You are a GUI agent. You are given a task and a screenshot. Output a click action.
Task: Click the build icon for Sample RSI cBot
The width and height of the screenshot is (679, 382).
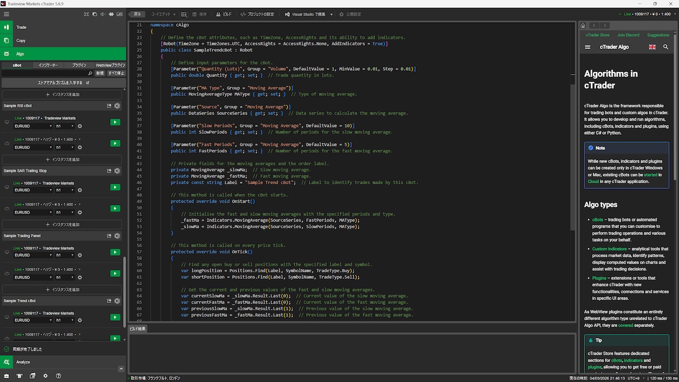pyautogui.click(x=117, y=106)
